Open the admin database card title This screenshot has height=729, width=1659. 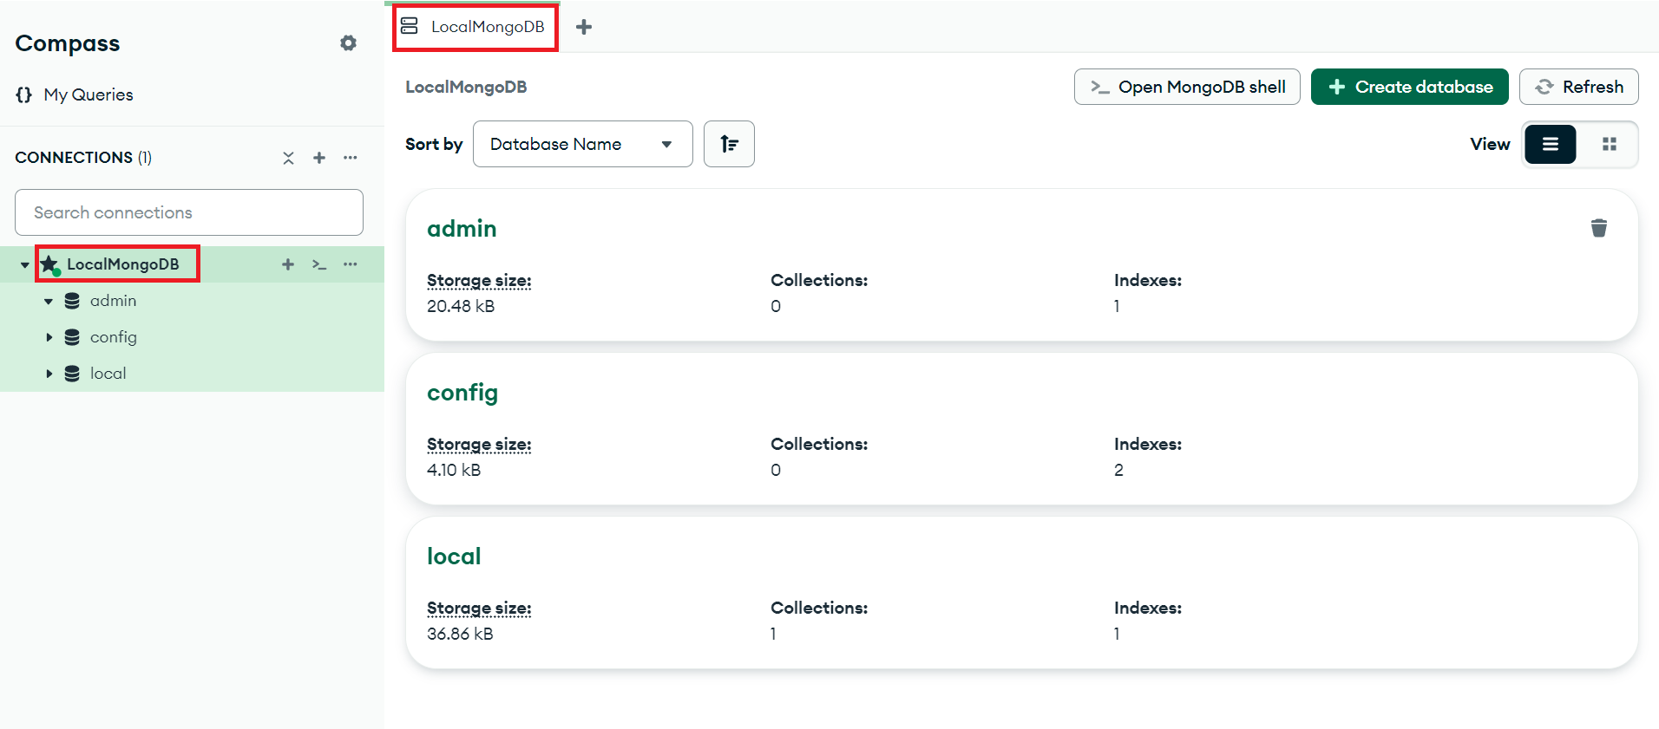coord(462,229)
